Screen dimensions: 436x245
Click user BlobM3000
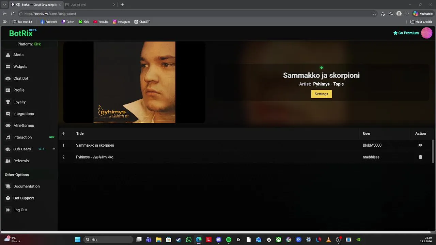tap(372, 145)
